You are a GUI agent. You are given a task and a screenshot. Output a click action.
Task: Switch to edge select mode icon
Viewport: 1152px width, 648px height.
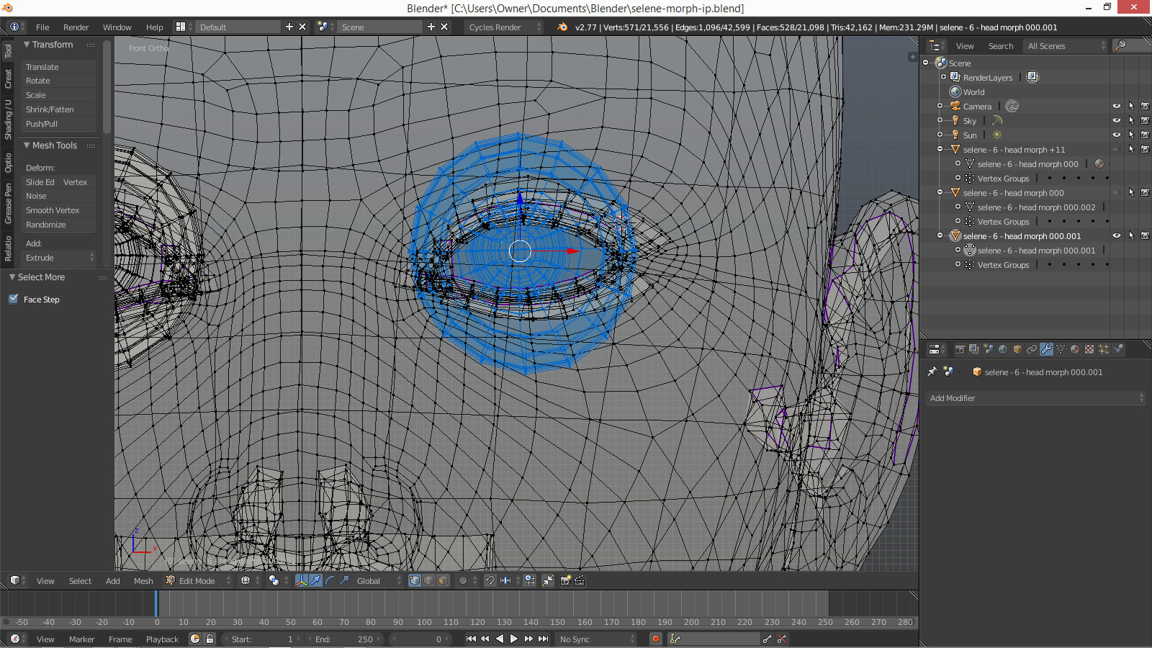(428, 580)
